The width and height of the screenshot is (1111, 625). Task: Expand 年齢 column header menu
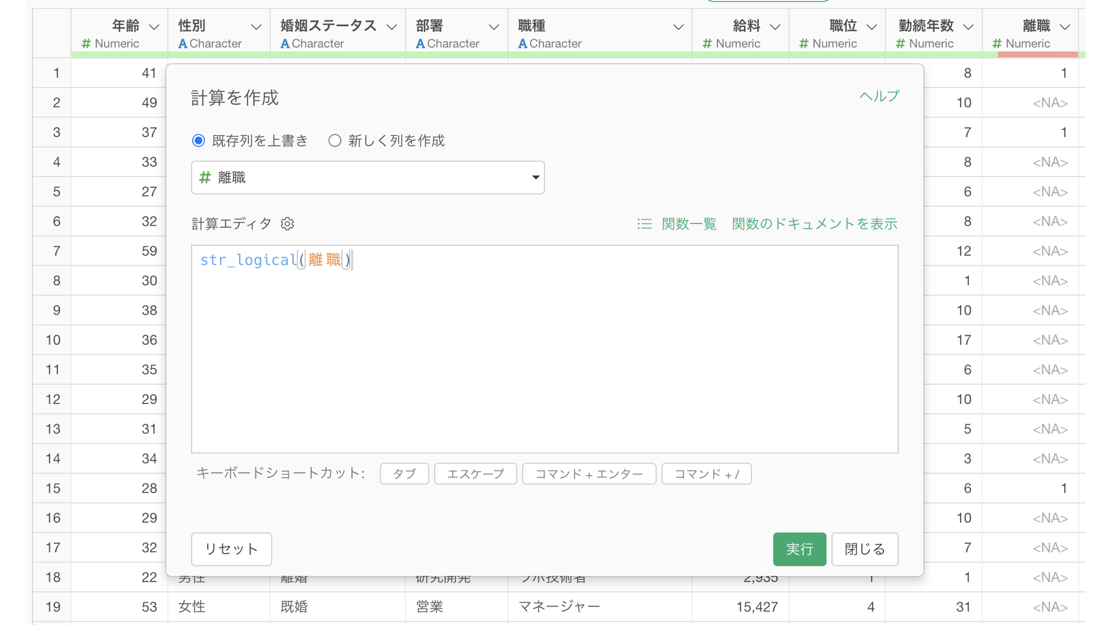154,27
